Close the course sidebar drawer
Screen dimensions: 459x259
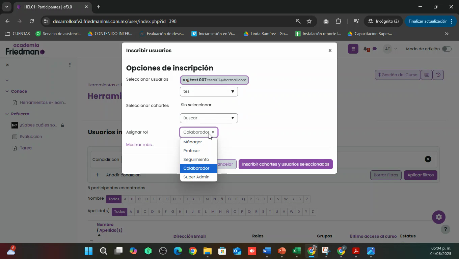coord(7,65)
